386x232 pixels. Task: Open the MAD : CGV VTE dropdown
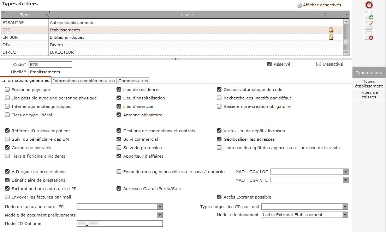pos(345,180)
